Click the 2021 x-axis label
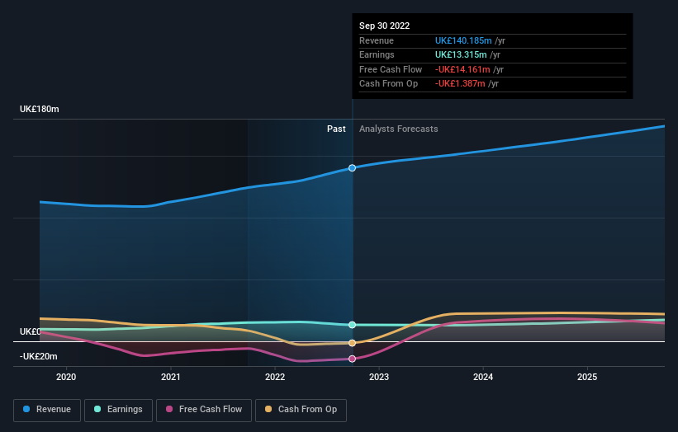678x432 pixels. point(170,378)
